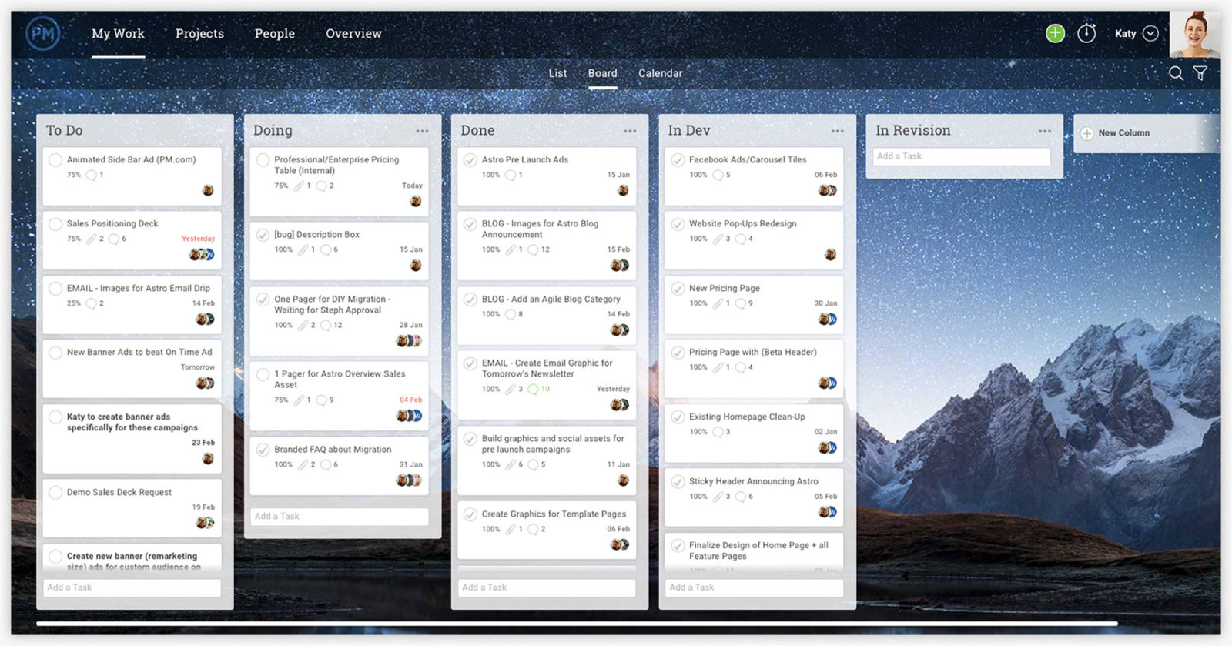This screenshot has width=1232, height=646.
Task: Click assignee avatar on Animated Side Bar Ad
Action: [x=208, y=190]
